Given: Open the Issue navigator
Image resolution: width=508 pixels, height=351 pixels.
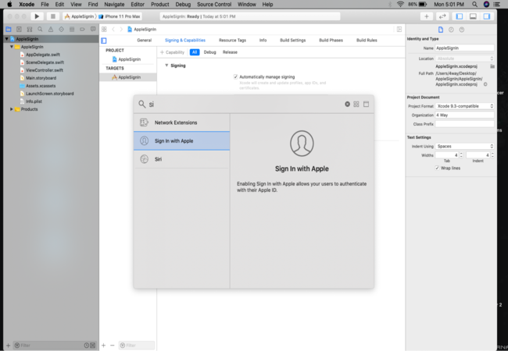Looking at the screenshot, I should [51, 30].
